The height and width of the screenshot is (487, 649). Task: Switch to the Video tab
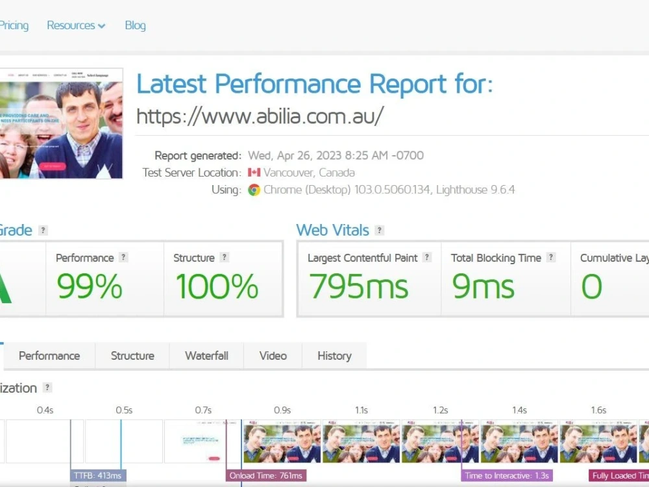click(273, 356)
